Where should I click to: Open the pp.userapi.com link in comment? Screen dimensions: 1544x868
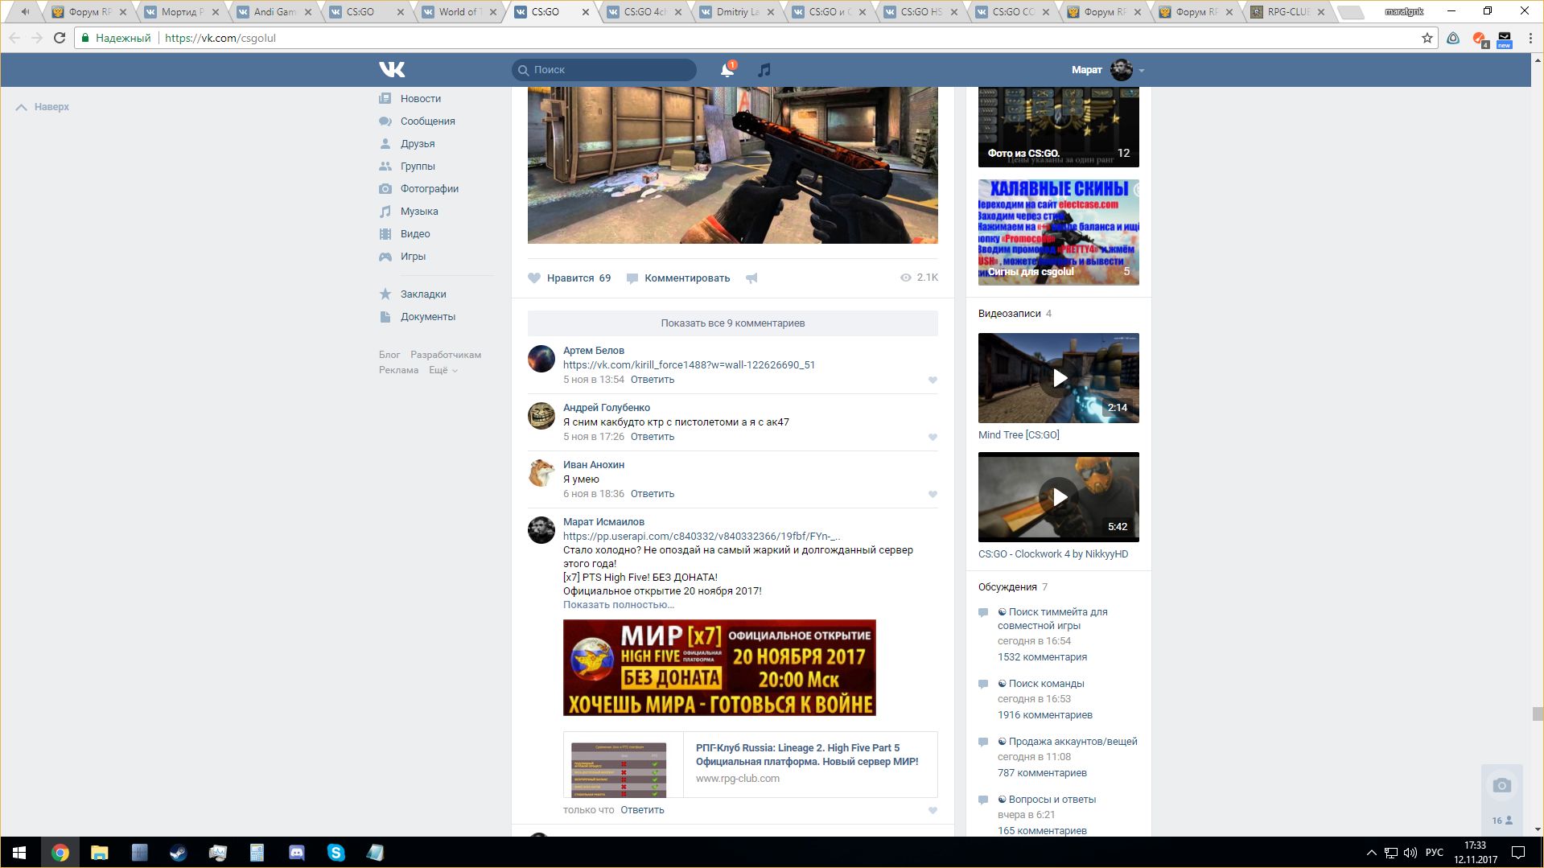click(702, 537)
